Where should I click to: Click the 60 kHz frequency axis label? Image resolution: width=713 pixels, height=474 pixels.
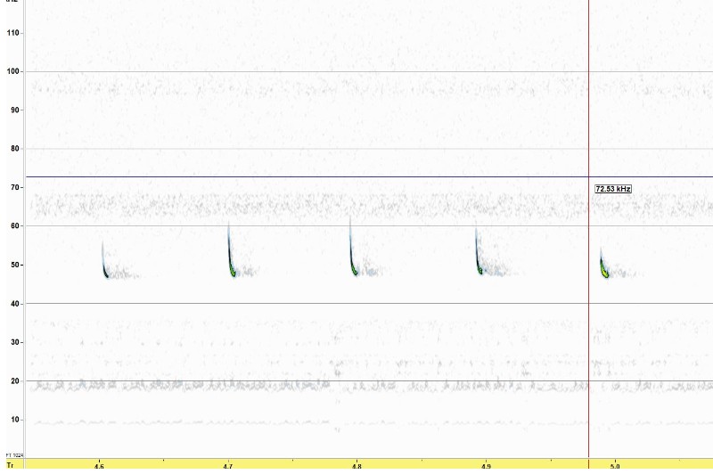click(14, 226)
